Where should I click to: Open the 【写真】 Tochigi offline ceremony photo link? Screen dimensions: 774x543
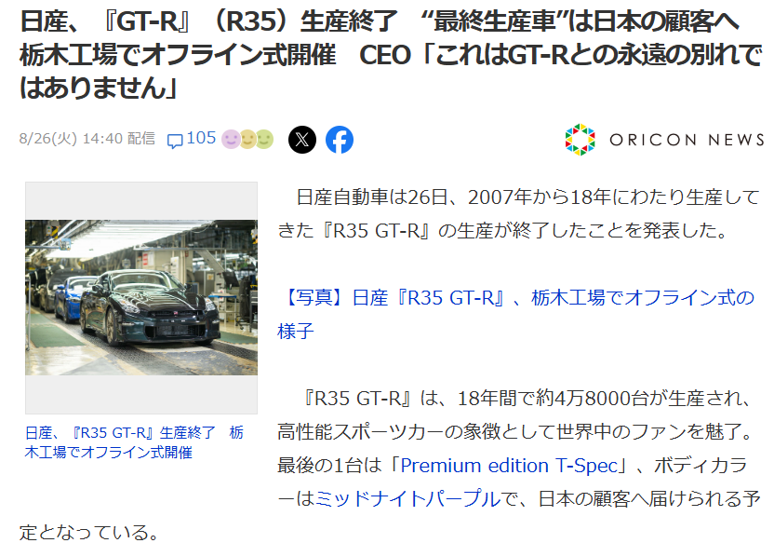point(515,314)
